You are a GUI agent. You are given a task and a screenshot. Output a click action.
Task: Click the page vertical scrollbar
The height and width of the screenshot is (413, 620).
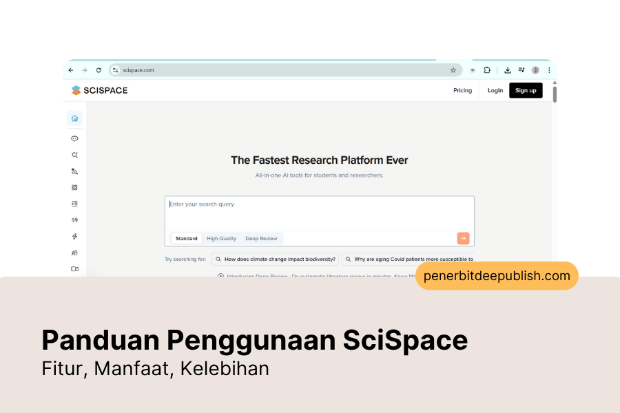[555, 94]
